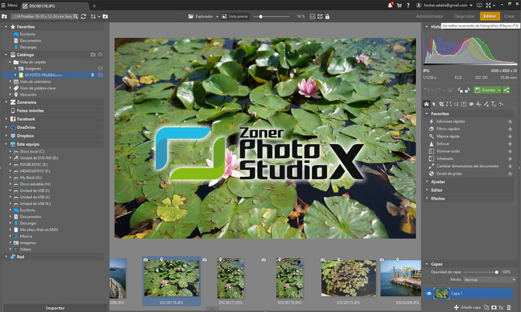This screenshot has height=312, width=521.
Task: Open the shopping cart icon
Action: tap(399, 6)
